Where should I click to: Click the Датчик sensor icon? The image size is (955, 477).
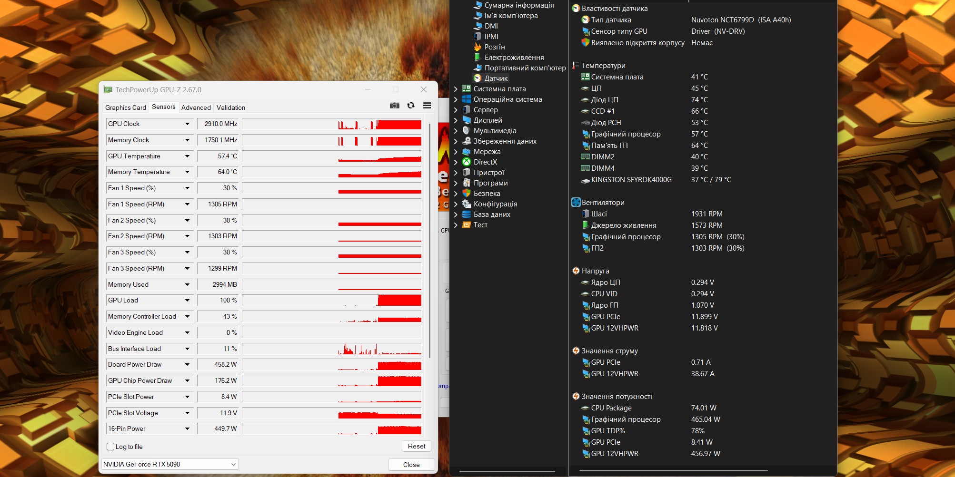pyautogui.click(x=477, y=78)
